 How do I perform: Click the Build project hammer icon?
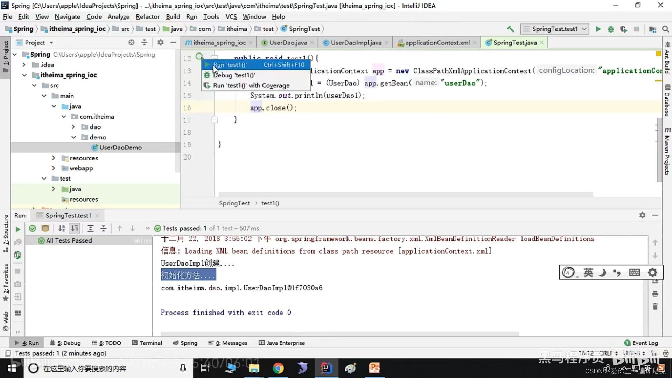pos(511,29)
